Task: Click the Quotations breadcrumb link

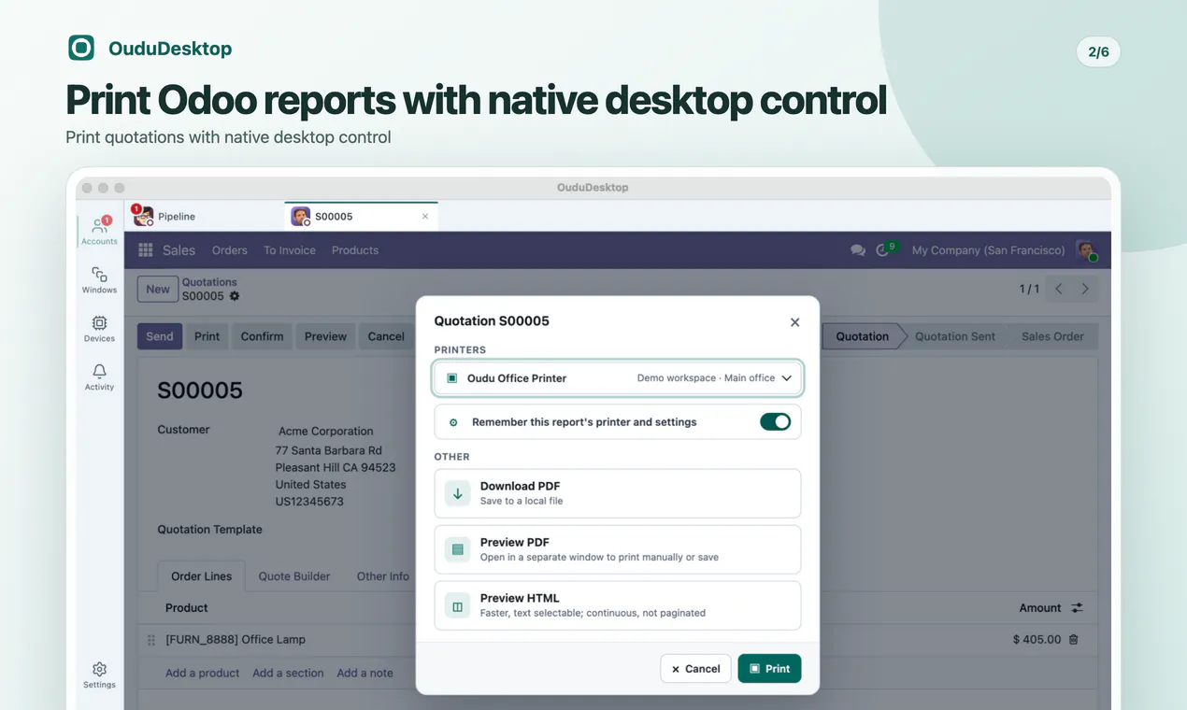Action: tap(209, 282)
